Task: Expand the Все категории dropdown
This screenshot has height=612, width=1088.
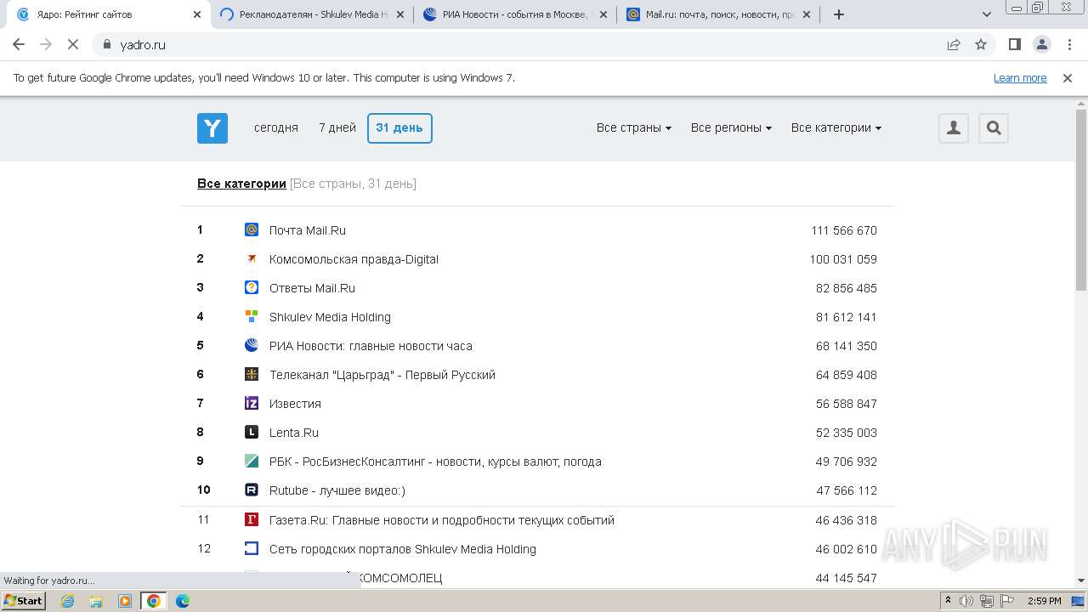Action: [836, 127]
